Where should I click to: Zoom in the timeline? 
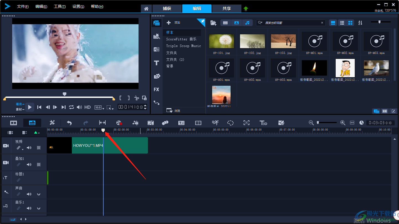343,123
